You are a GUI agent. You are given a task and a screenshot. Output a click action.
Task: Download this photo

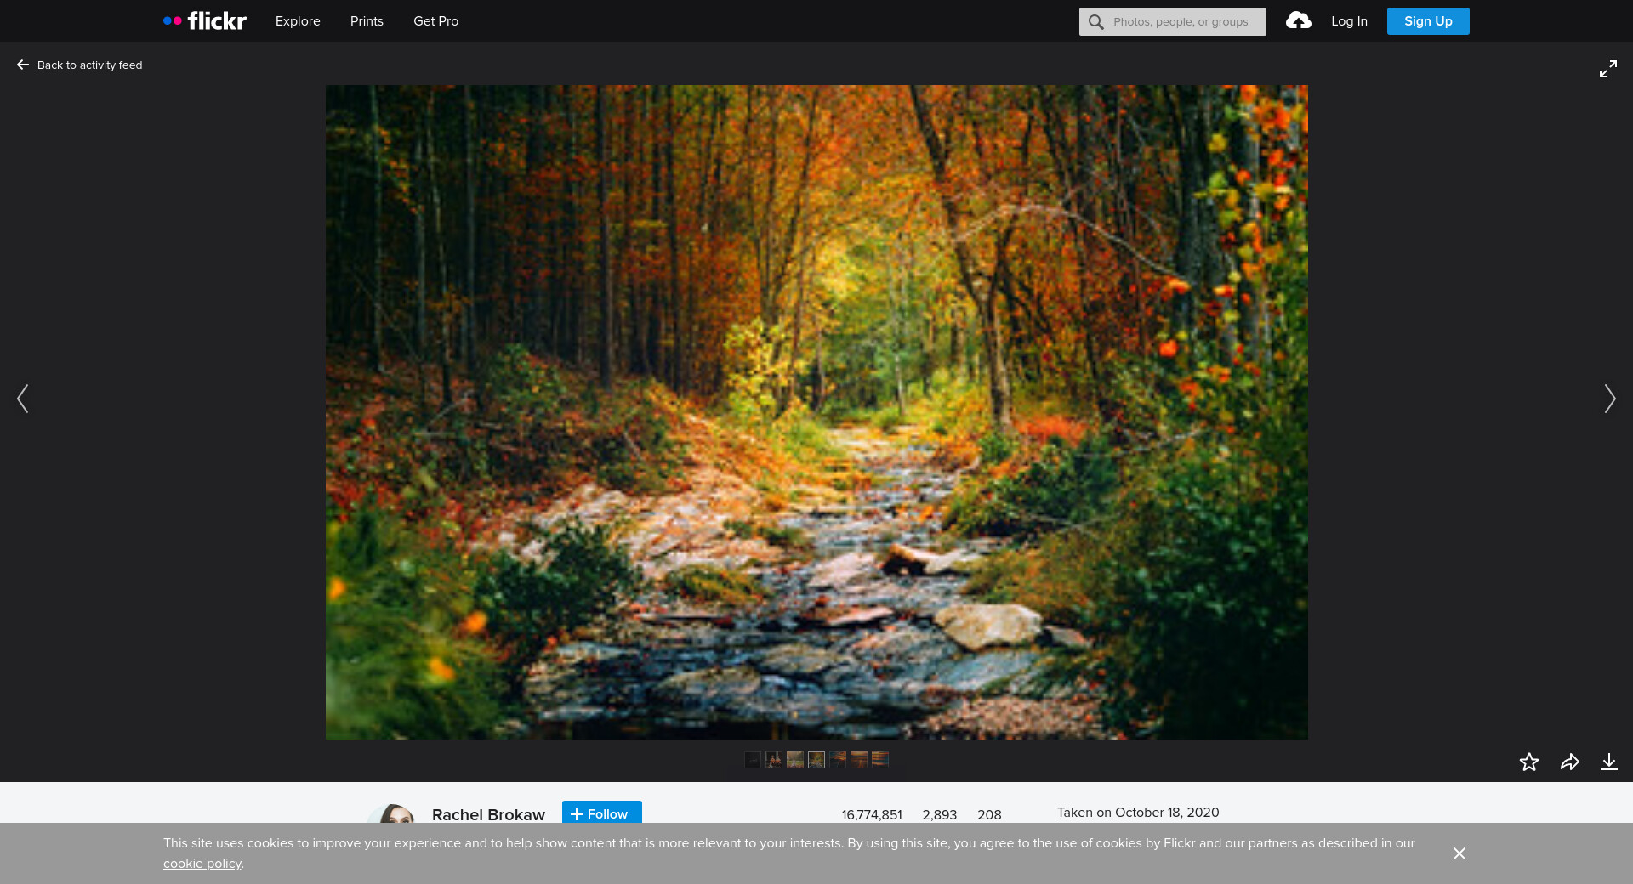click(x=1608, y=762)
